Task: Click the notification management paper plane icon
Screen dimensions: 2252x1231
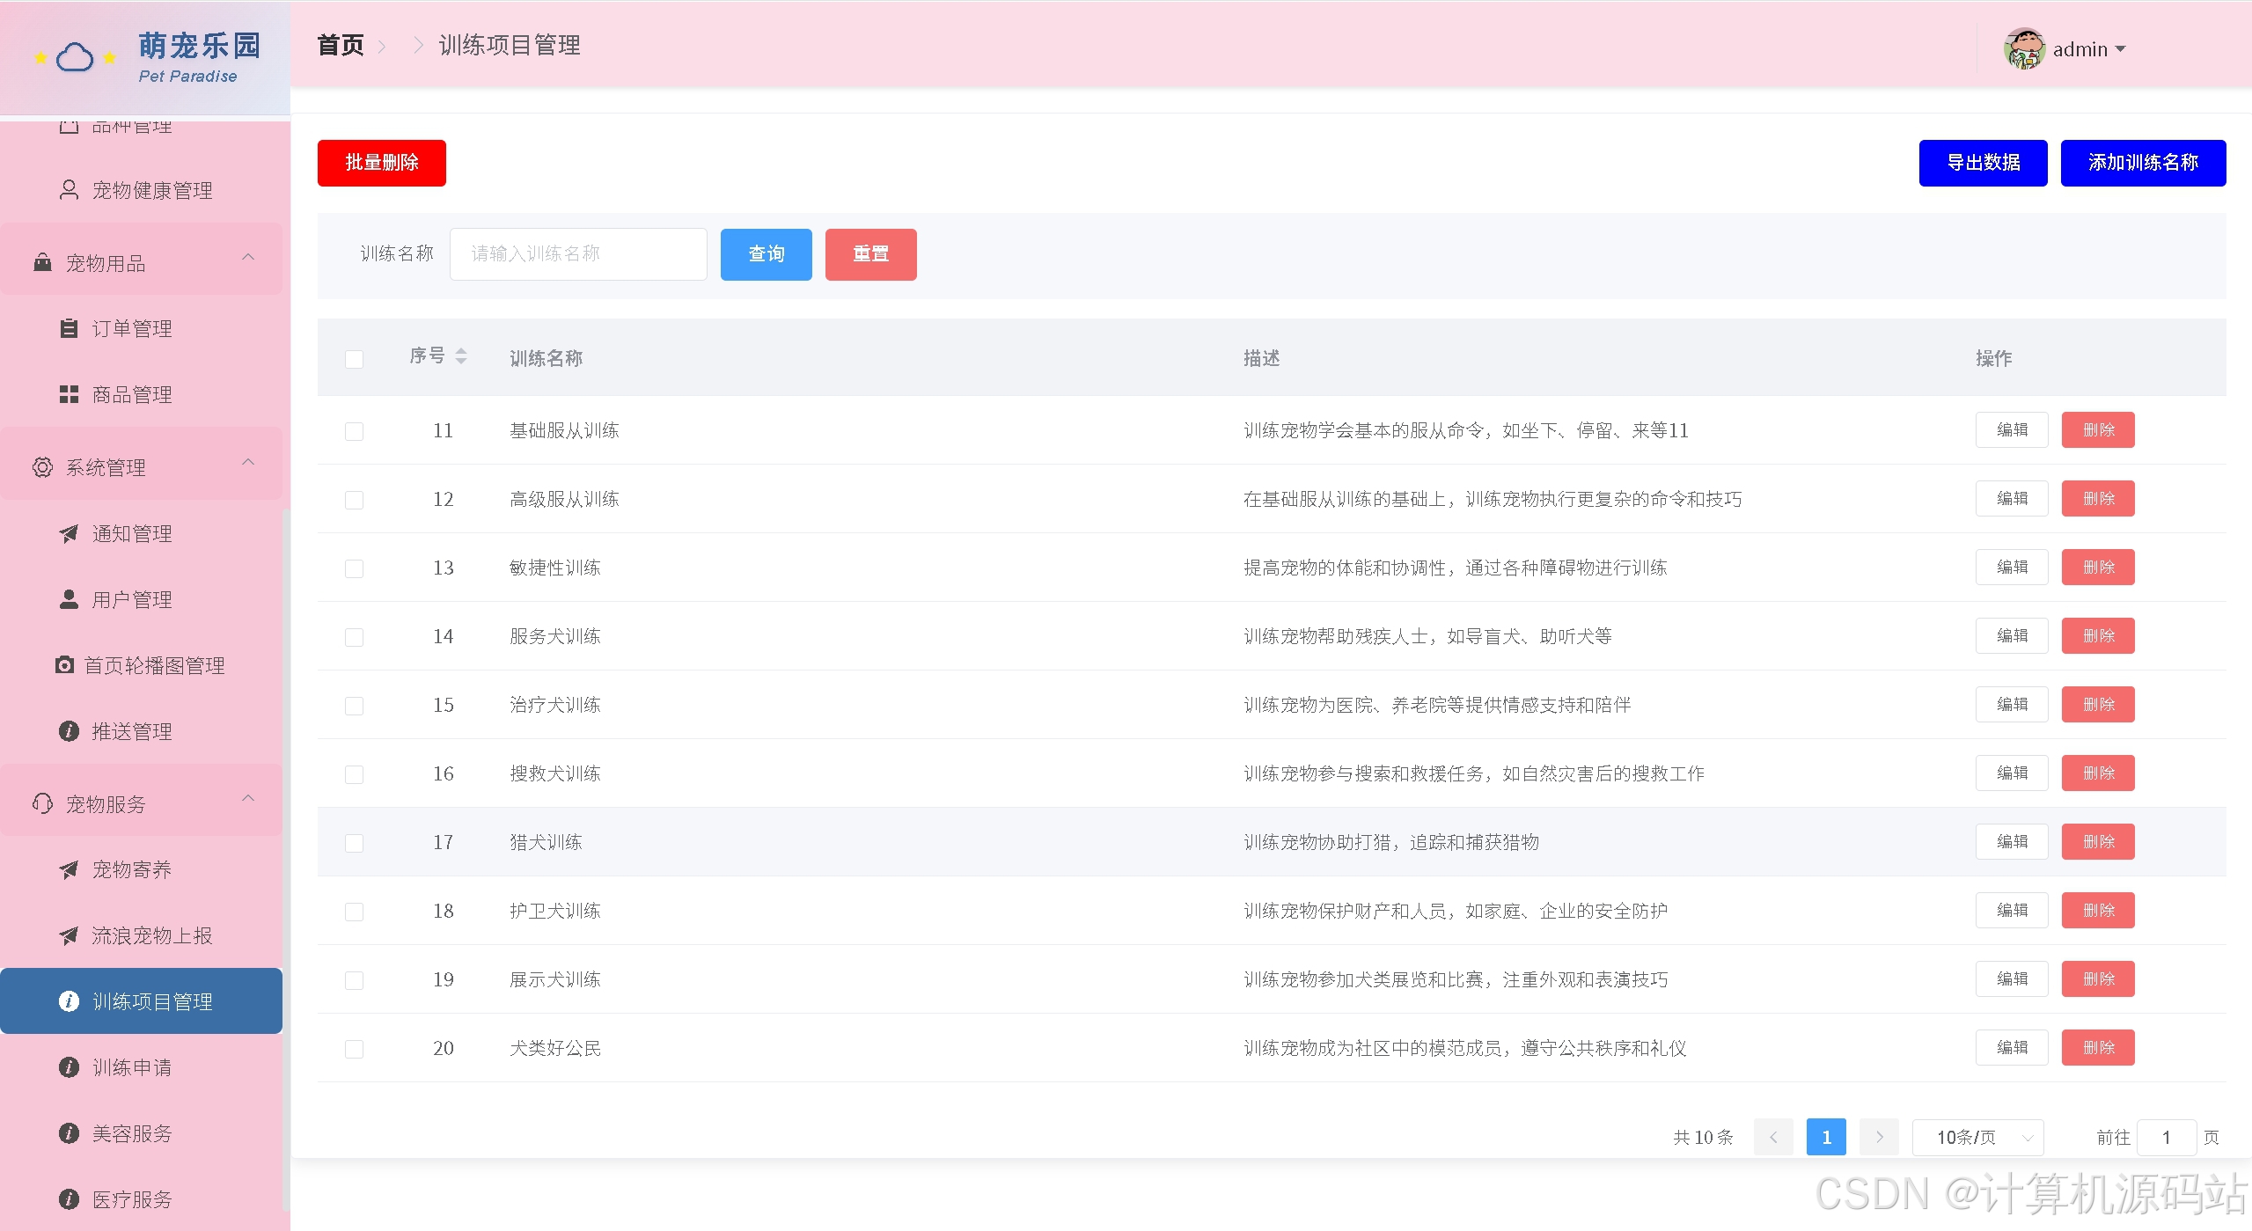Action: click(x=69, y=533)
